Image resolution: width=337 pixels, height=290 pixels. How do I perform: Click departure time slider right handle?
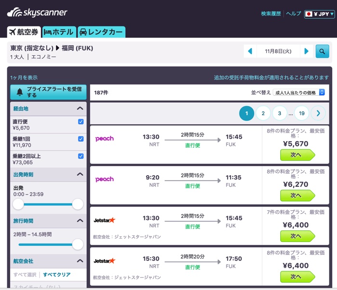(x=78, y=204)
